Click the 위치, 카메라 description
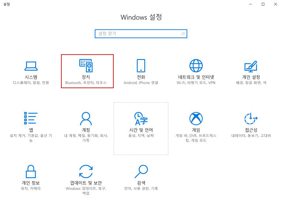 point(31,189)
